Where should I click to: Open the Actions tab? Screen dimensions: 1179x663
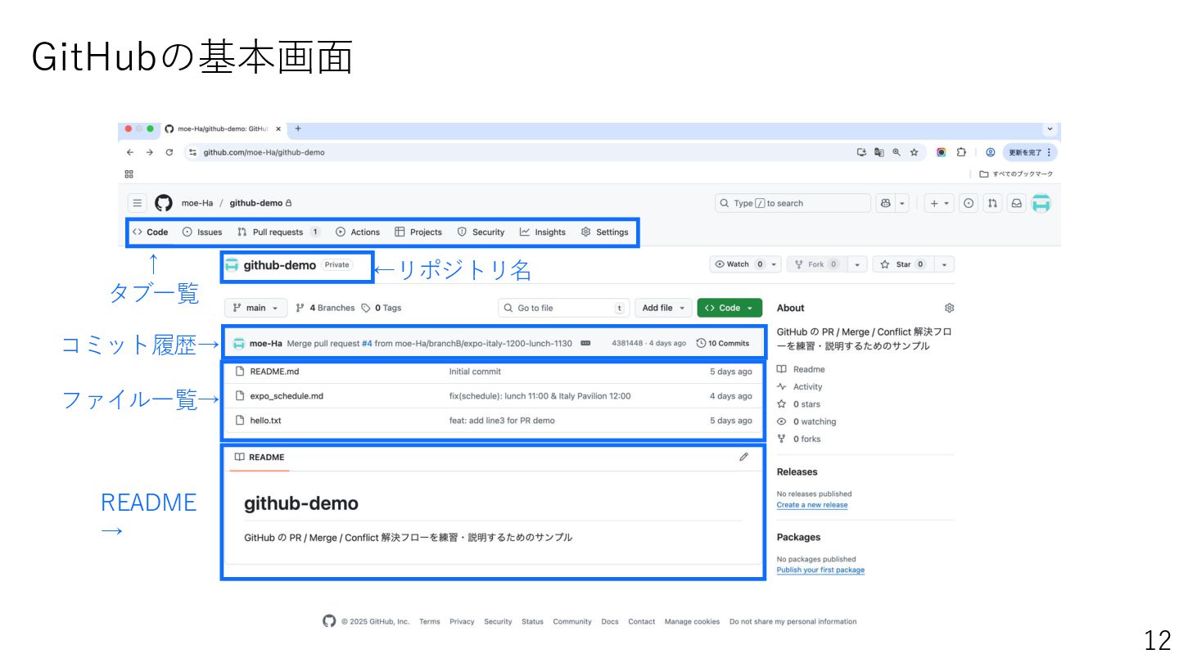358,232
